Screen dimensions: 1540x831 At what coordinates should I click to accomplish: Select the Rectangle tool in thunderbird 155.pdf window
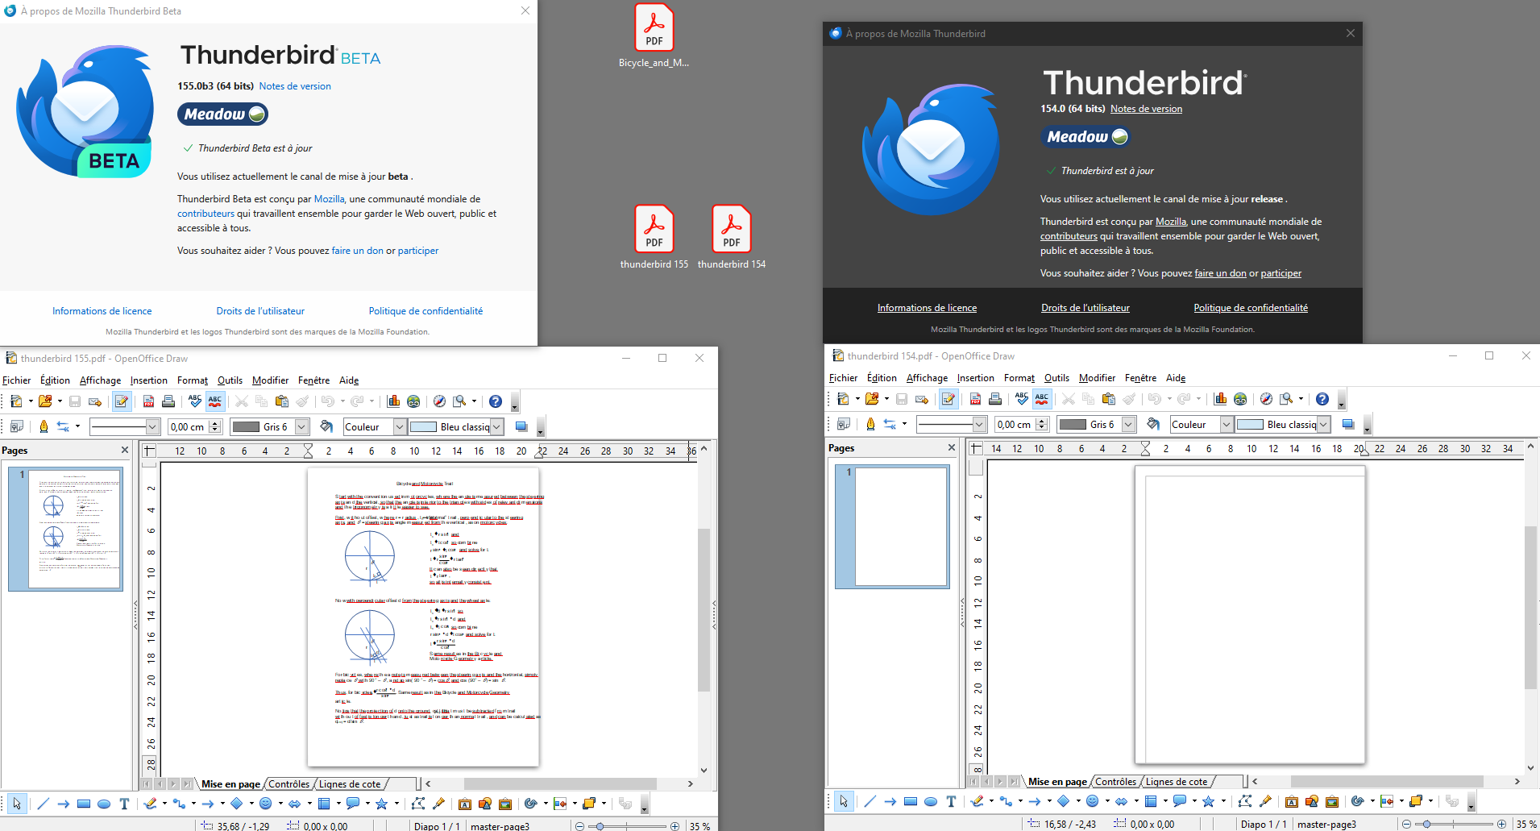[x=84, y=804]
